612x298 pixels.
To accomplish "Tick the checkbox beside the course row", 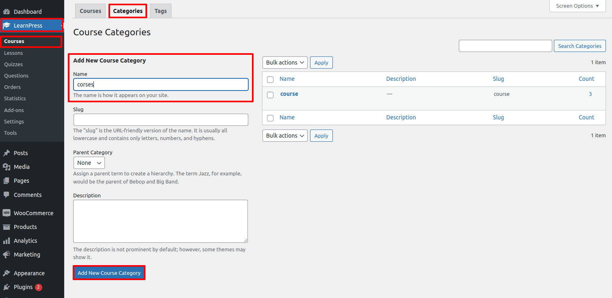I will pyautogui.click(x=270, y=95).
